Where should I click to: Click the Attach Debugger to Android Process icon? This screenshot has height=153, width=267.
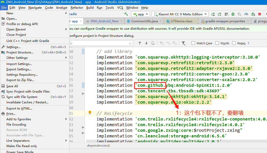(x=253, y=14)
